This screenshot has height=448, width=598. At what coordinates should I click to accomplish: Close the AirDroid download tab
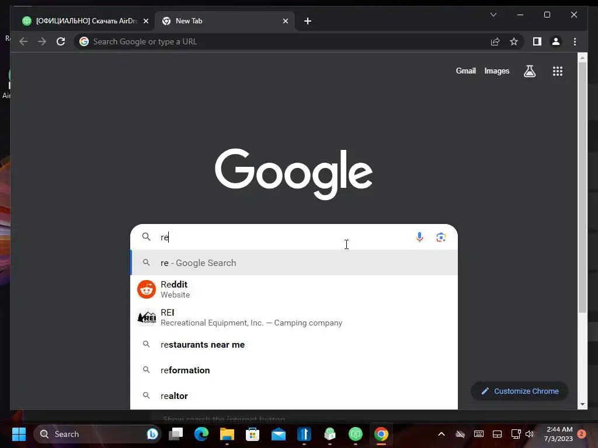145,21
